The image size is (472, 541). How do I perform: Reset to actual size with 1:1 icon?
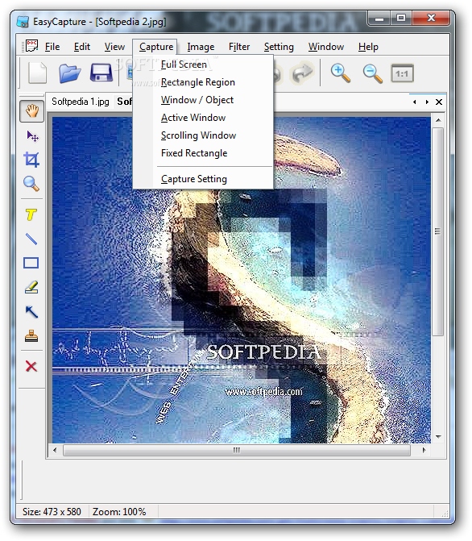tap(402, 73)
